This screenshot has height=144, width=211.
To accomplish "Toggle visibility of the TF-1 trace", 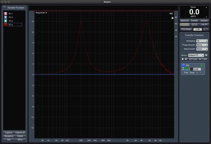I will (6, 14).
